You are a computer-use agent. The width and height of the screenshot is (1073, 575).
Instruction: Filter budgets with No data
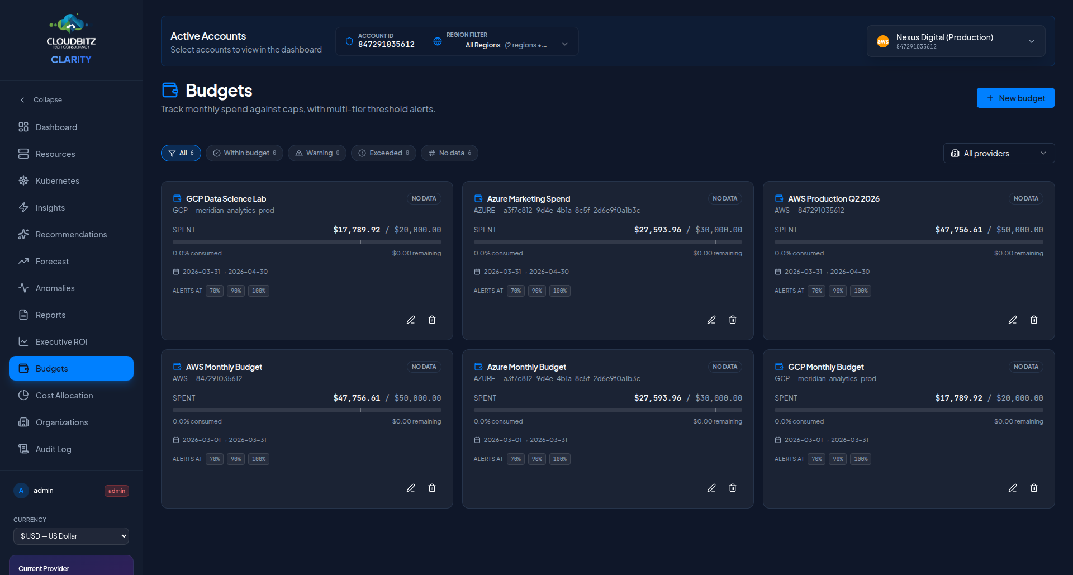tap(449, 153)
